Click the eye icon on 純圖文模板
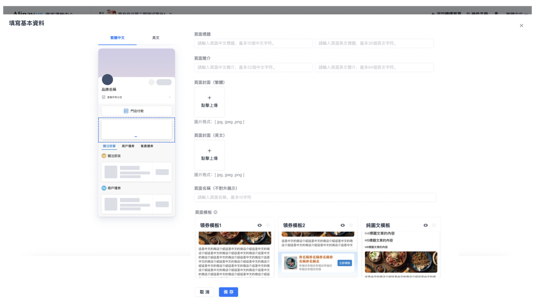This screenshot has width=538, height=303. click(425, 225)
